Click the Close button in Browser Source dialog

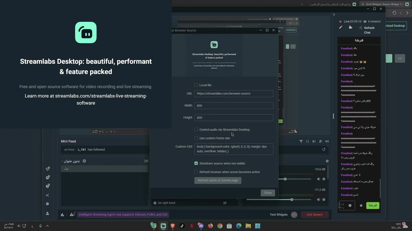(268, 193)
